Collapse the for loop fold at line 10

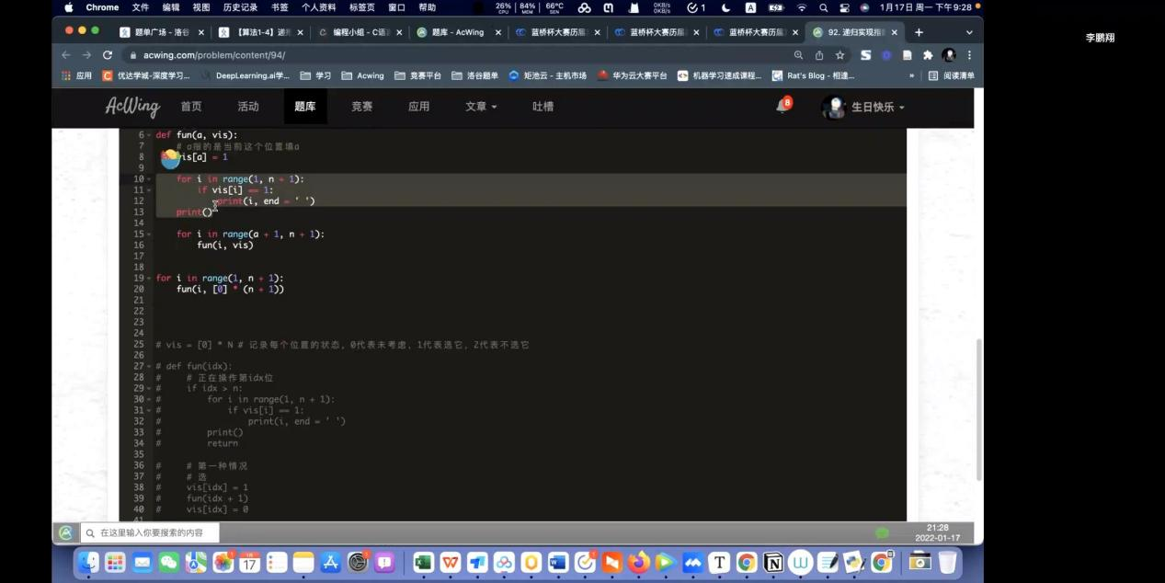(x=149, y=179)
